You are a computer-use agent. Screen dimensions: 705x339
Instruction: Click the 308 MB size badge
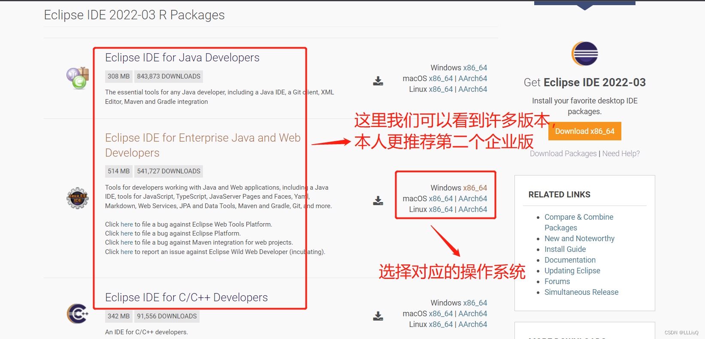(118, 76)
